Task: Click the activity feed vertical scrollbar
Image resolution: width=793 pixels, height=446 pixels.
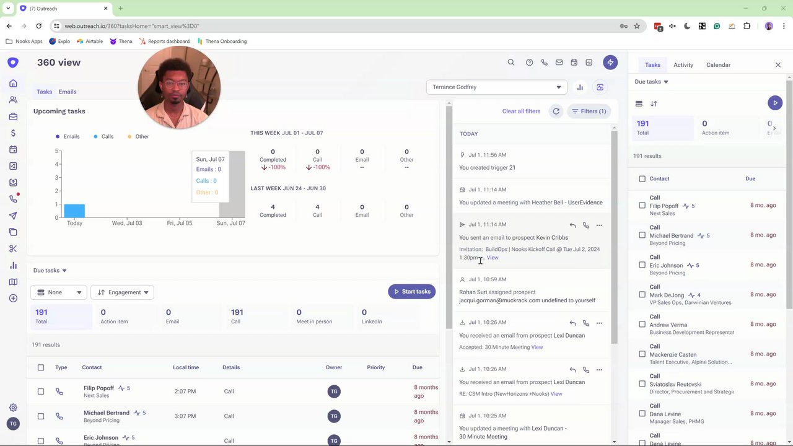Action: [x=615, y=235]
